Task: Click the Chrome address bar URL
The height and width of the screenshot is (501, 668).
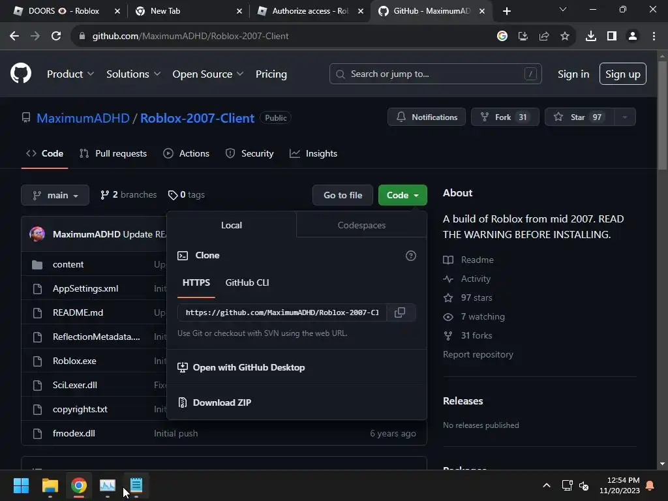Action: pyautogui.click(x=190, y=37)
